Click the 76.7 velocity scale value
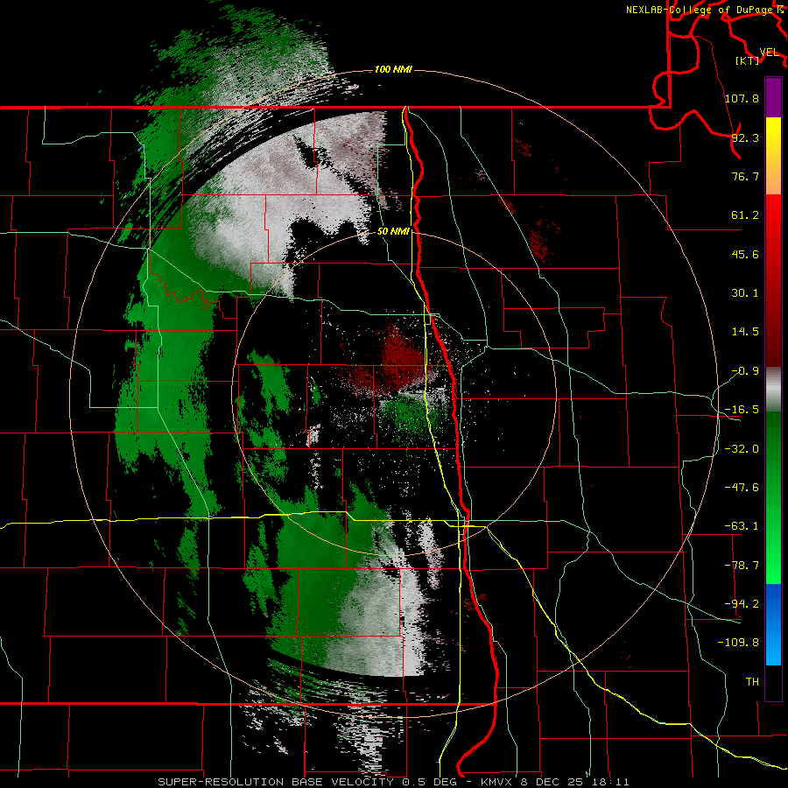Screen dimensions: 788x788 tap(745, 176)
